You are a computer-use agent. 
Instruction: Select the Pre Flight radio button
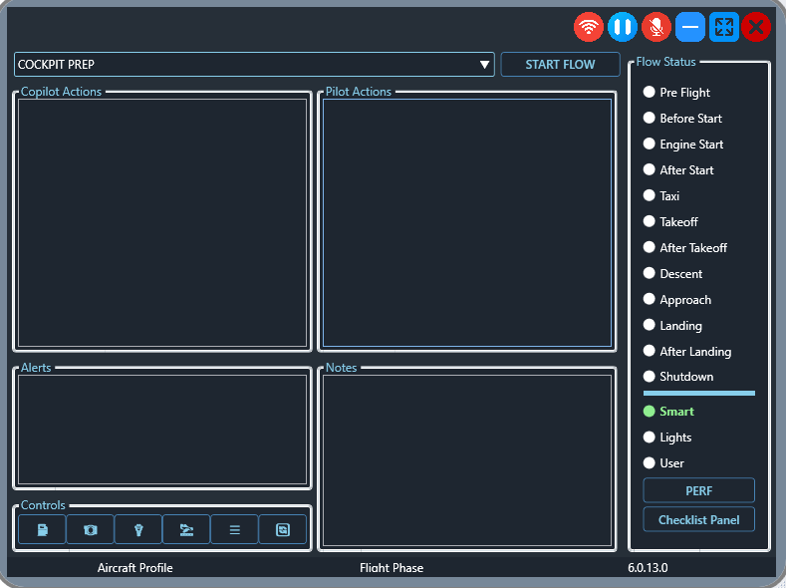pos(650,93)
